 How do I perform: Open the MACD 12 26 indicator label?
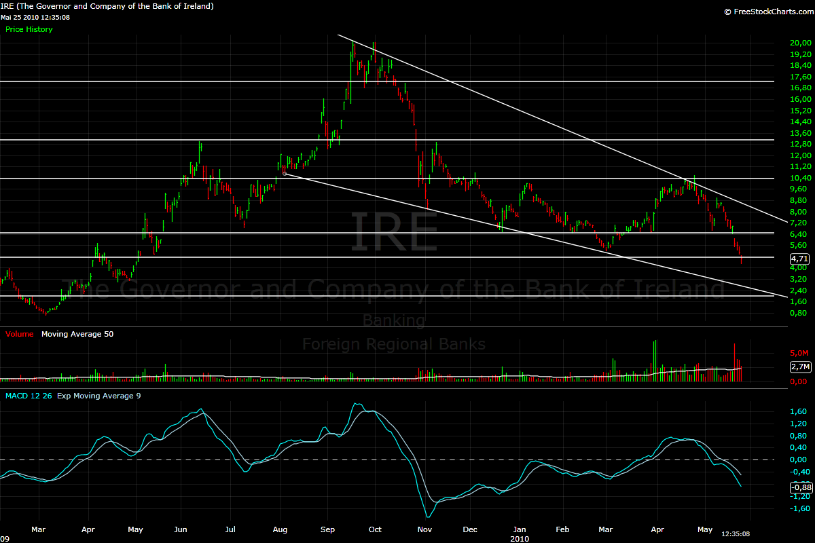point(29,395)
